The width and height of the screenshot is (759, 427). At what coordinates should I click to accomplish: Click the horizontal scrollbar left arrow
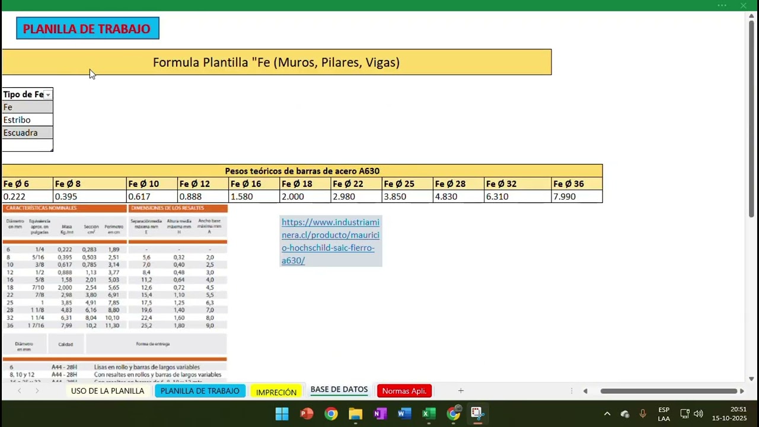click(x=585, y=391)
